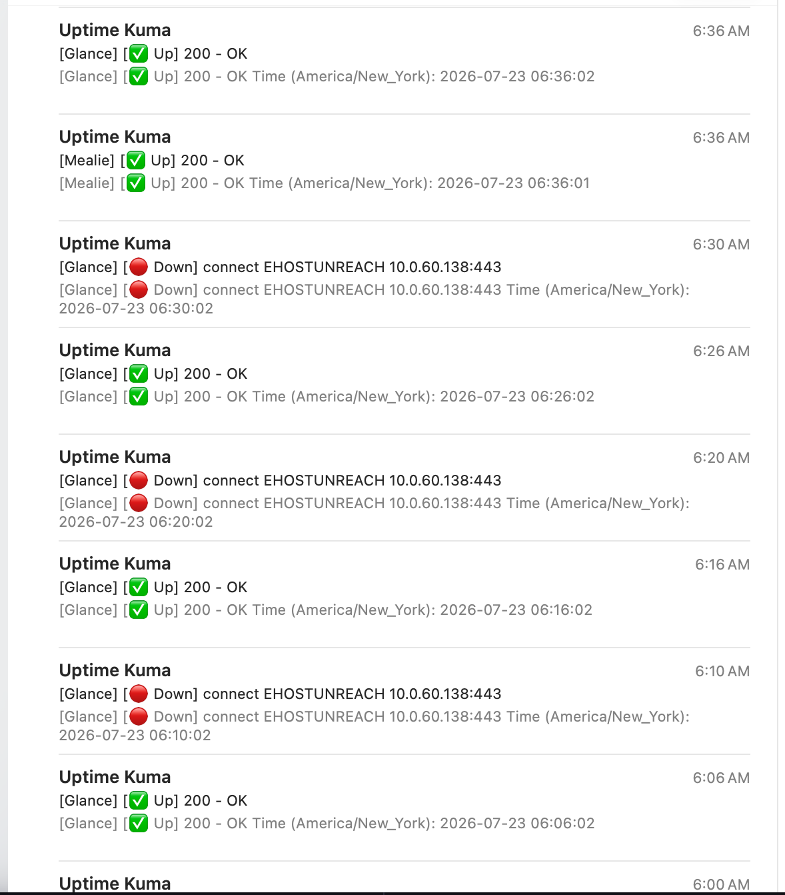Click the green checkmark in 6:06 AM subject line
The height and width of the screenshot is (895, 785).
[x=139, y=800]
